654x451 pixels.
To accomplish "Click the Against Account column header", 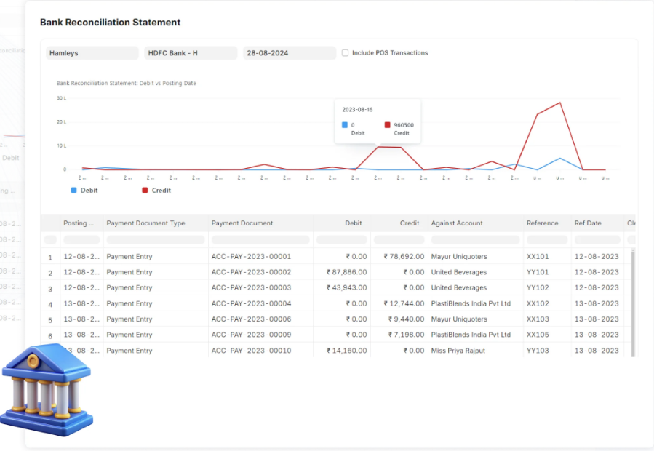I will (x=457, y=223).
